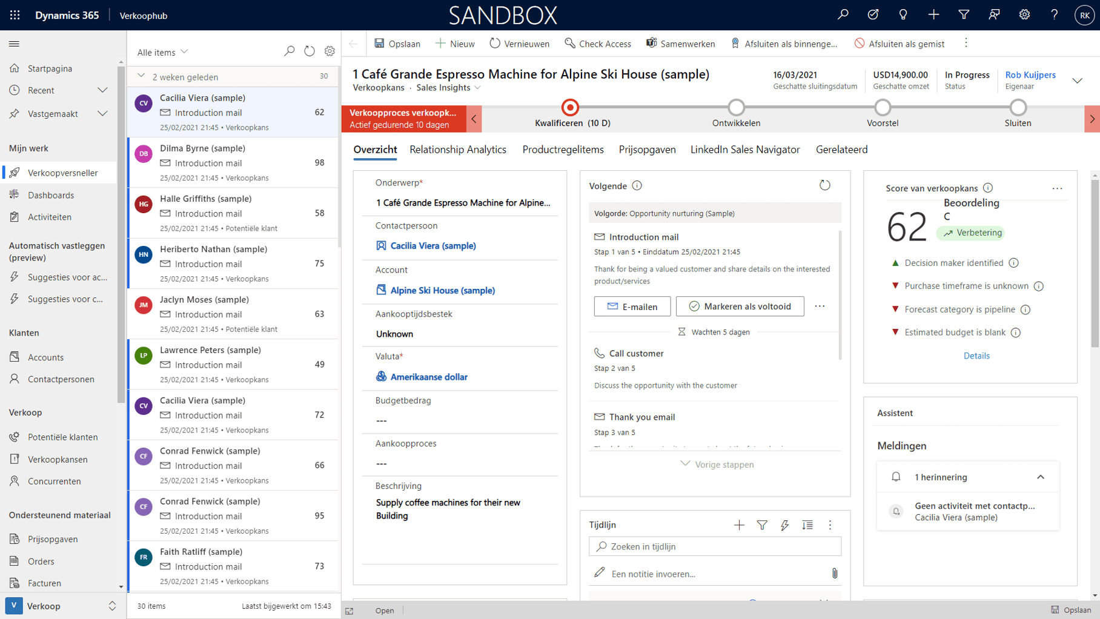The image size is (1100, 619).
Task: Click the lightning bolt icon in Tijdlijn
Action: click(x=784, y=525)
